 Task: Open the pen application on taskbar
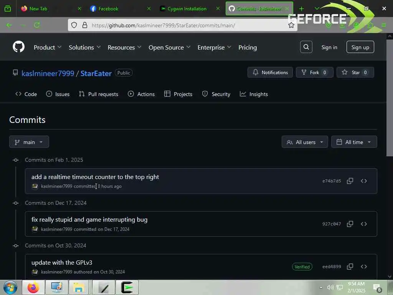[104, 287]
